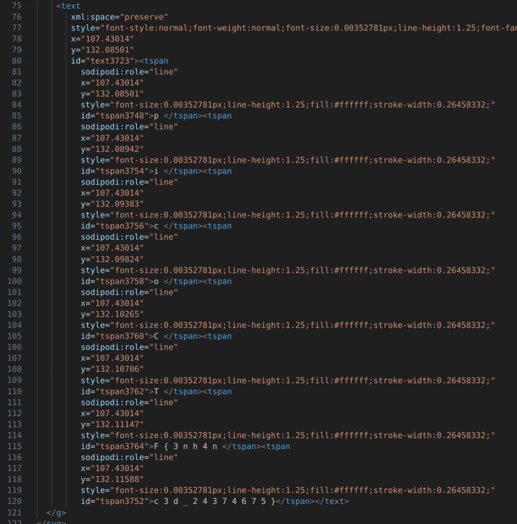The width and height of the screenshot is (517, 524).
Task: Click the style attribute on line 119
Action: [x=287, y=490]
